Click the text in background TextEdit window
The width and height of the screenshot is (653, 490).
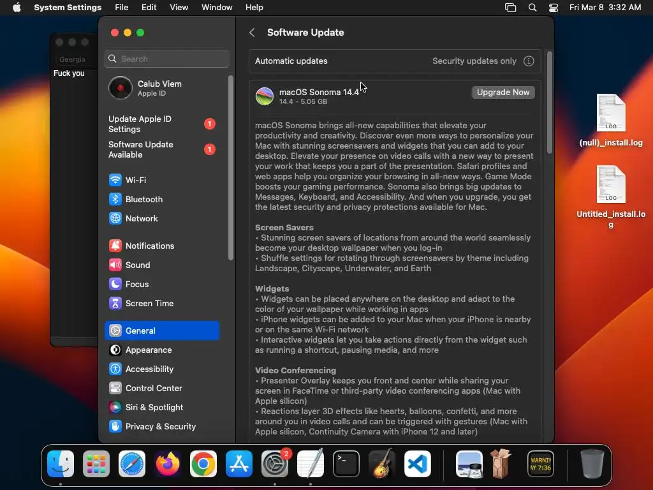tap(69, 73)
